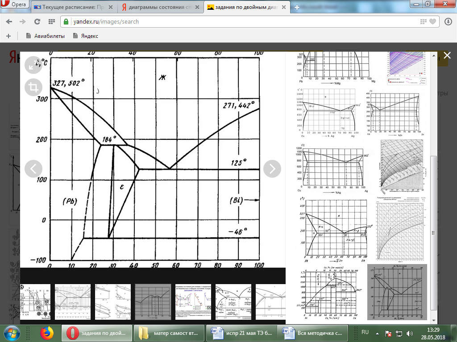
Task: Open the gray Pb-Bi diagram thumbnail
Action: point(397,292)
